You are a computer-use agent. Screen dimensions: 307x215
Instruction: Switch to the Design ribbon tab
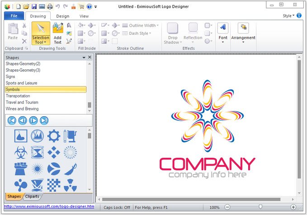(63, 16)
